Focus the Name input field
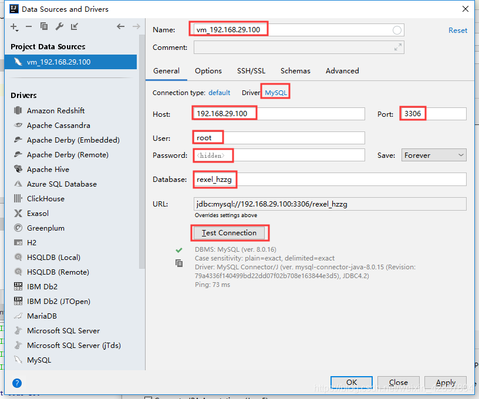Viewport: 479px width, 399px height. 299,30
